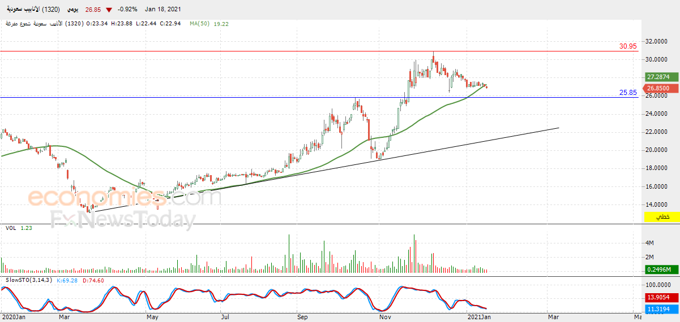Click the Nov label on time axis
This screenshot has width=680, height=322.
pos(386,317)
